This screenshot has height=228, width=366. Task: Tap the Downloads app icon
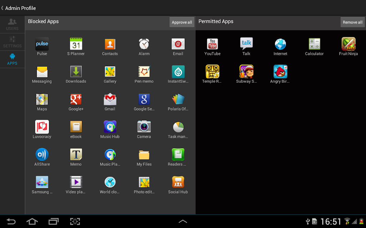pyautogui.click(x=76, y=71)
